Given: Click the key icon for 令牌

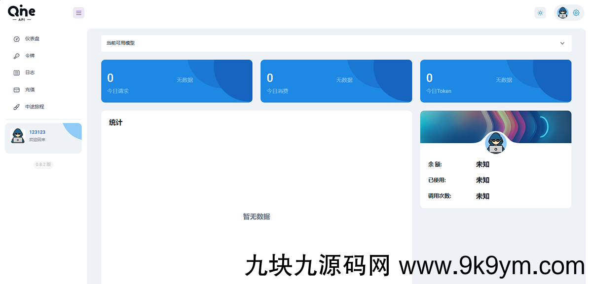Looking at the screenshot, I should (x=16, y=56).
